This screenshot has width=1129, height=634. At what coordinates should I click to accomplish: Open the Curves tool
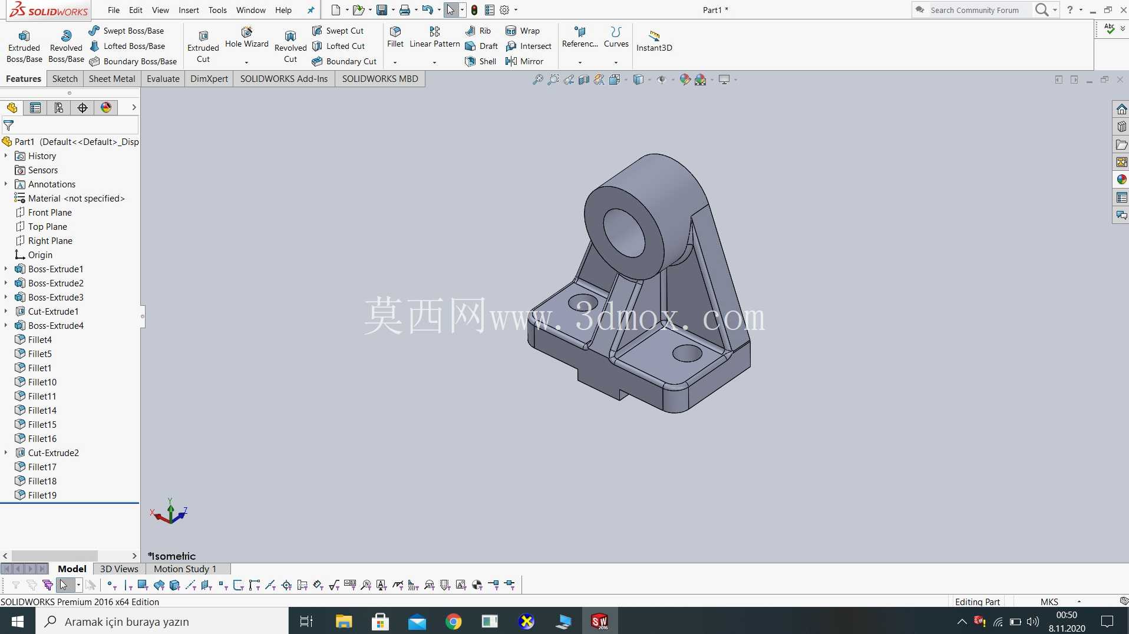point(616,37)
